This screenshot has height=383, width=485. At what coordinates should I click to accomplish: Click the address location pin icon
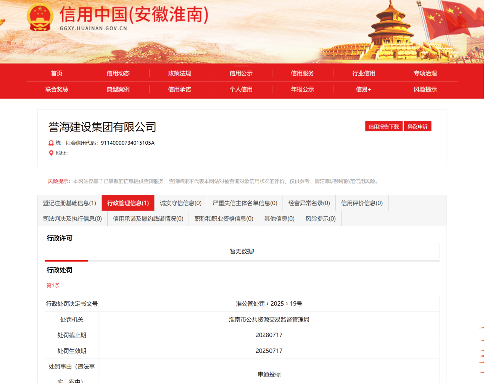[x=51, y=153]
